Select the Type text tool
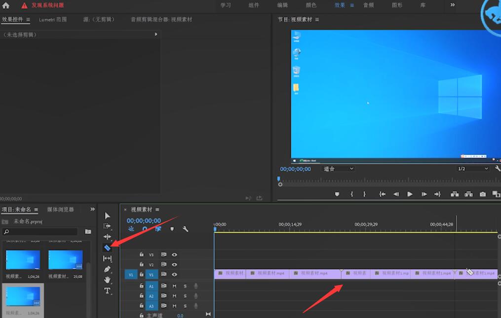 click(108, 290)
